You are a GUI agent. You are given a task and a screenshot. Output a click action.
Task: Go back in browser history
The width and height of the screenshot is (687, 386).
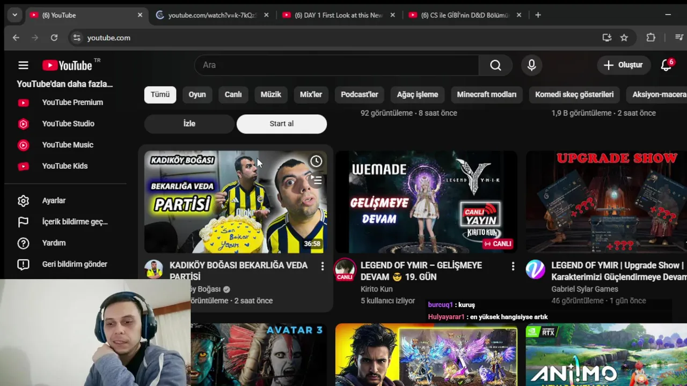16,38
